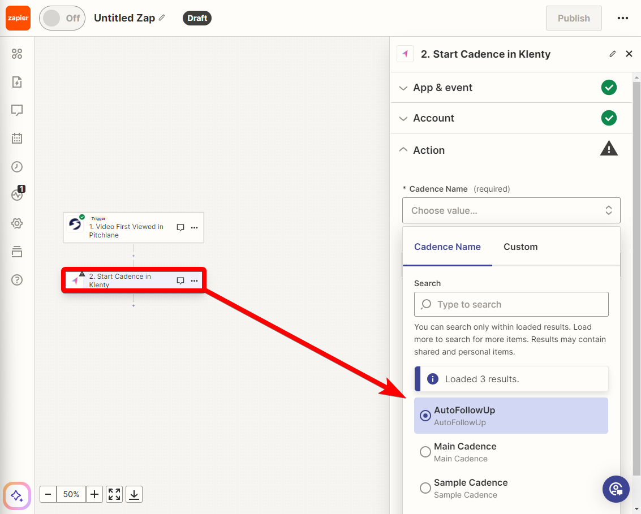This screenshot has height=514, width=641.
Task: Toggle the Zap On/Off switch
Action: point(62,18)
